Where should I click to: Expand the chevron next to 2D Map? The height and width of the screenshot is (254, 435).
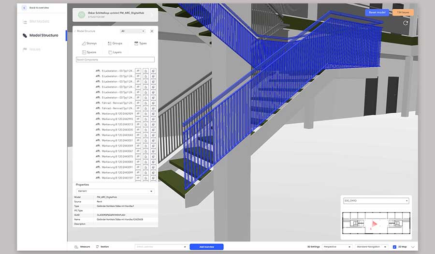coord(413,247)
